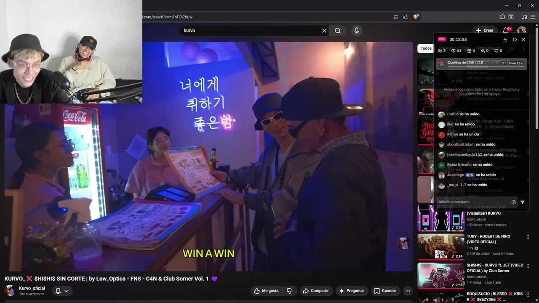Viewport: 539px width, 303px height.
Task: Click the 00:13:55 live timer
Action: (458, 40)
